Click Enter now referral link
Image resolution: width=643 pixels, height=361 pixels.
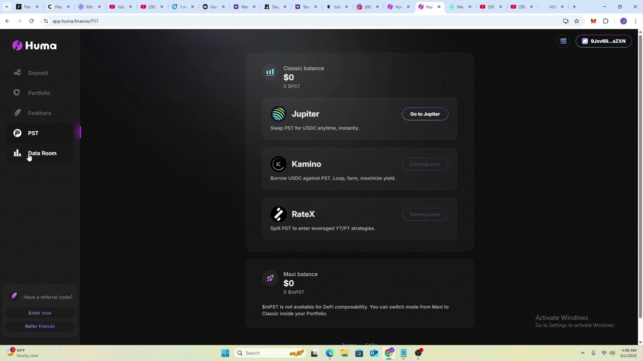coord(40,313)
